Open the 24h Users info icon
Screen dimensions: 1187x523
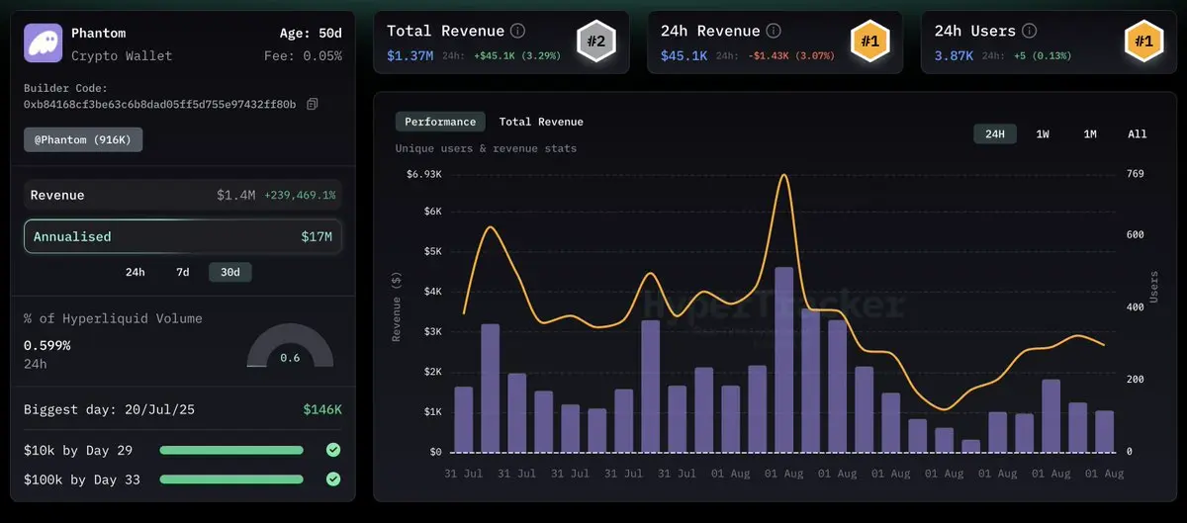(x=1029, y=32)
